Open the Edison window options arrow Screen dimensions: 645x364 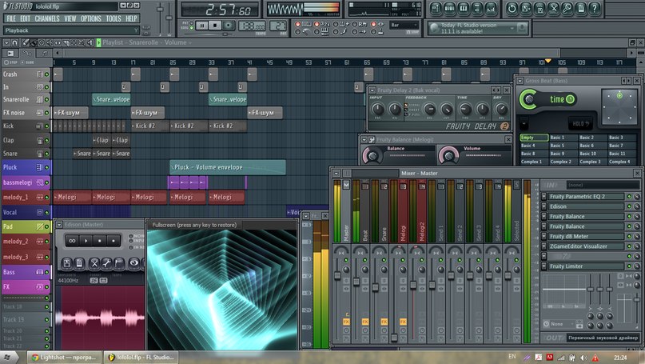click(x=59, y=225)
